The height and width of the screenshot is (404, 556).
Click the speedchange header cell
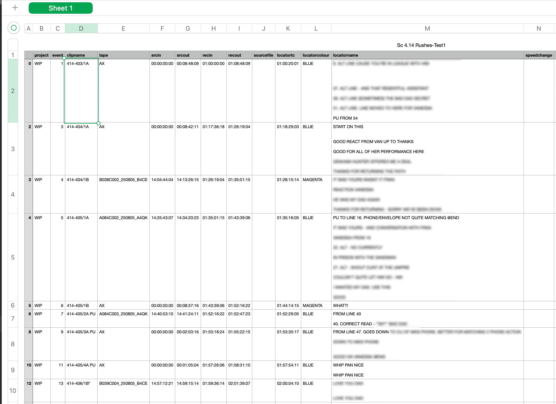click(539, 55)
